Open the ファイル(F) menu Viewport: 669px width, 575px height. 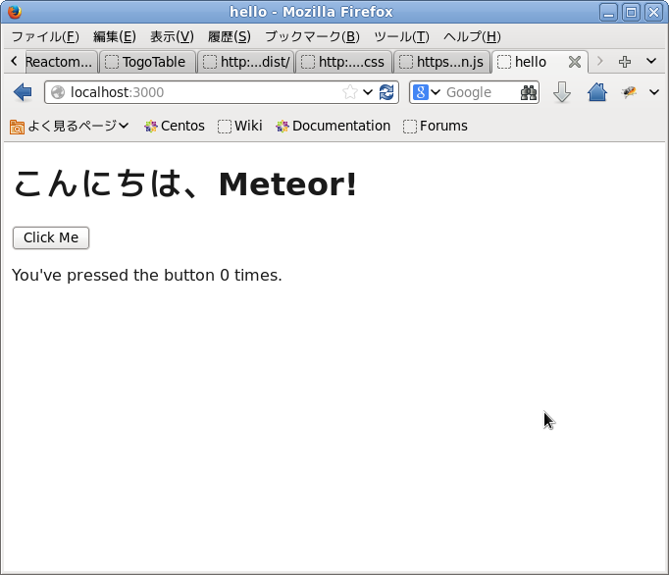click(x=45, y=36)
